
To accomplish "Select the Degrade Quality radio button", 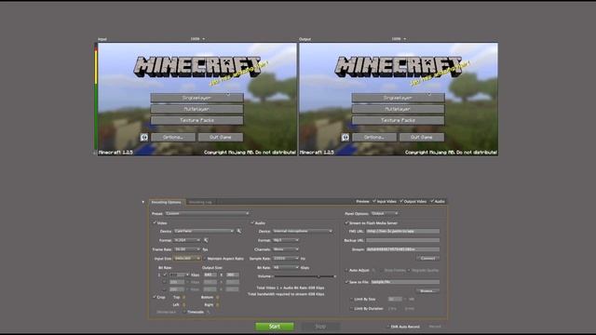I will [409, 270].
